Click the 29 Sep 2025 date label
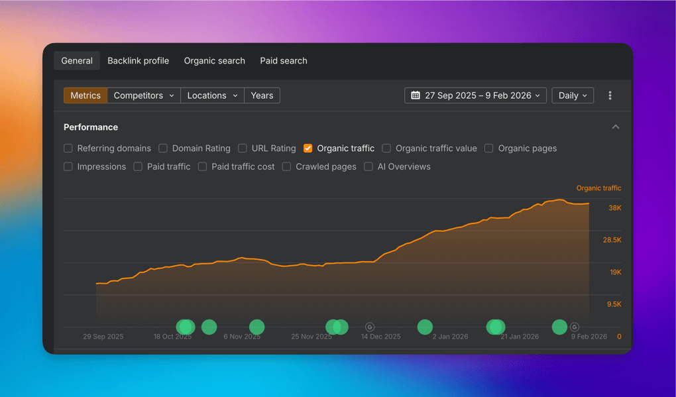The image size is (676, 397). coord(103,337)
